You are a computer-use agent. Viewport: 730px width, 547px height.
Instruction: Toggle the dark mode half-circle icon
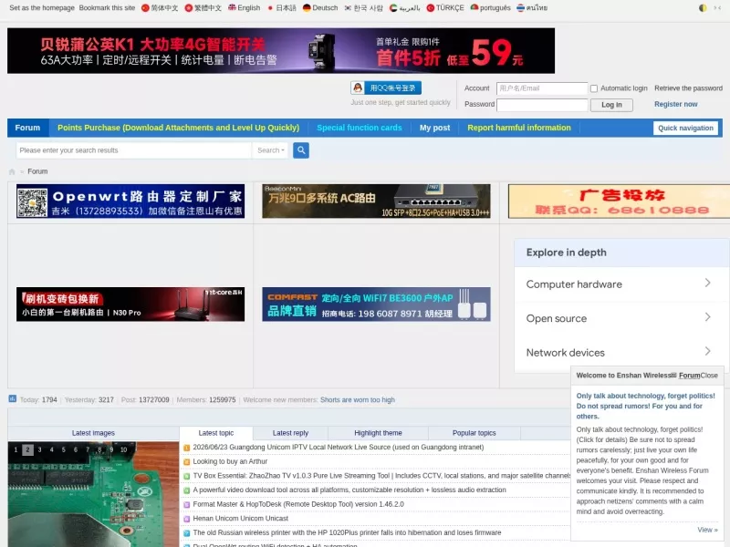click(x=703, y=8)
